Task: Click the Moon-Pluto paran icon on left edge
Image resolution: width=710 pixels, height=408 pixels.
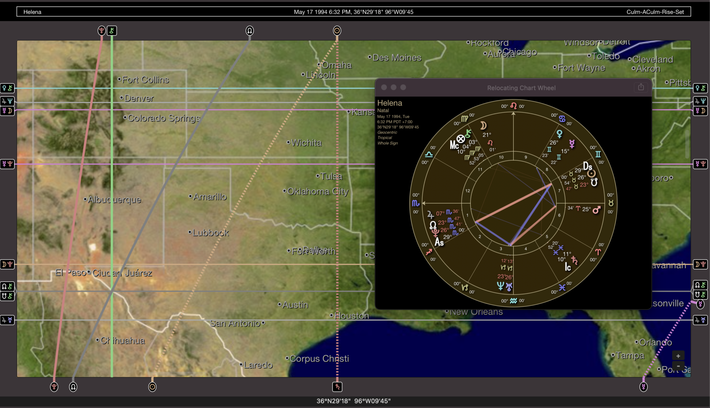Action: click(x=7, y=264)
